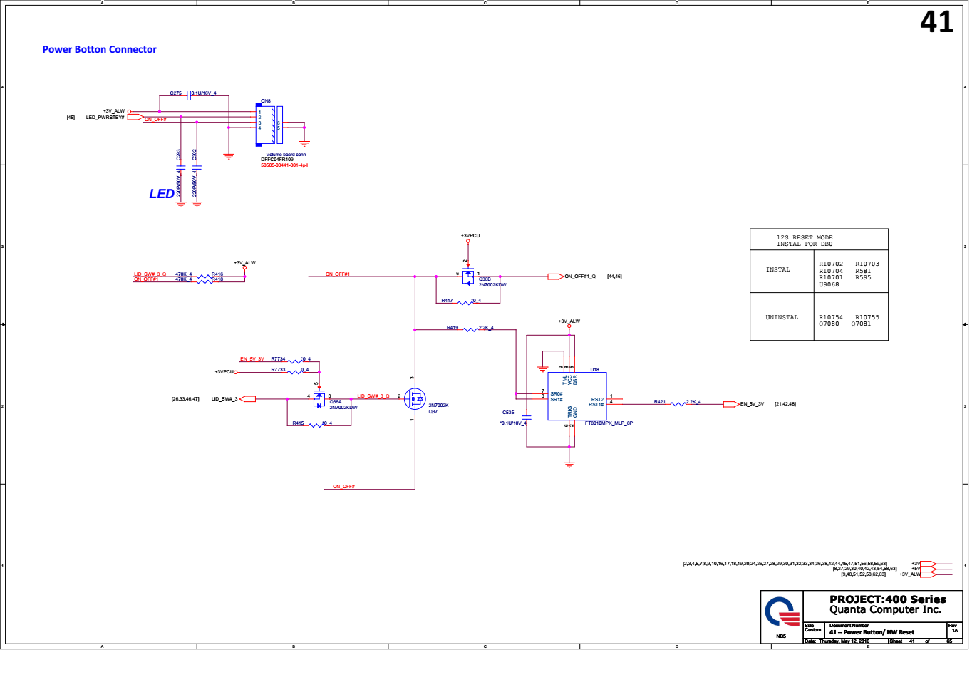The image size is (972, 687).
Task: Click the Quanta logo in title block
Action: pos(782,611)
